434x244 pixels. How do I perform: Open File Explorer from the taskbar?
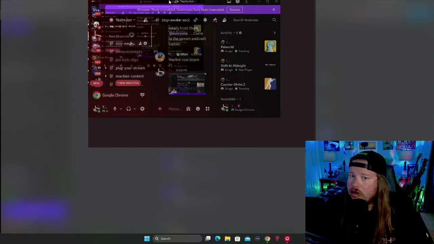(x=228, y=239)
